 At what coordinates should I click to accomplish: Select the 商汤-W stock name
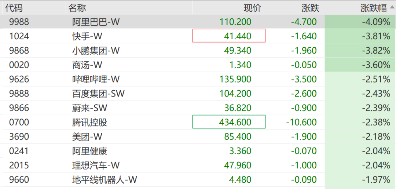coord(87,65)
